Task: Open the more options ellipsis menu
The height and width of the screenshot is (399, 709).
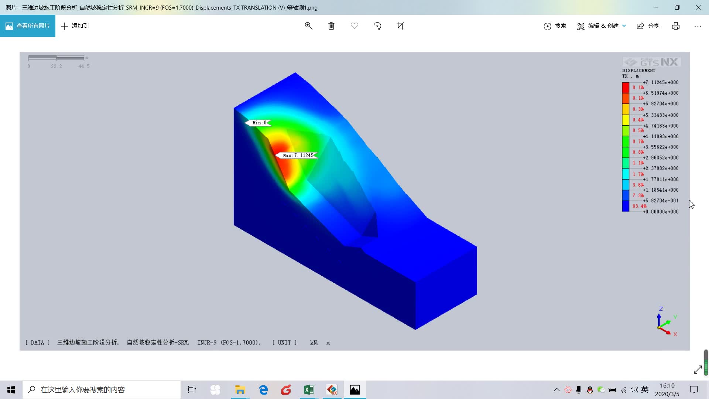Action: click(x=698, y=26)
